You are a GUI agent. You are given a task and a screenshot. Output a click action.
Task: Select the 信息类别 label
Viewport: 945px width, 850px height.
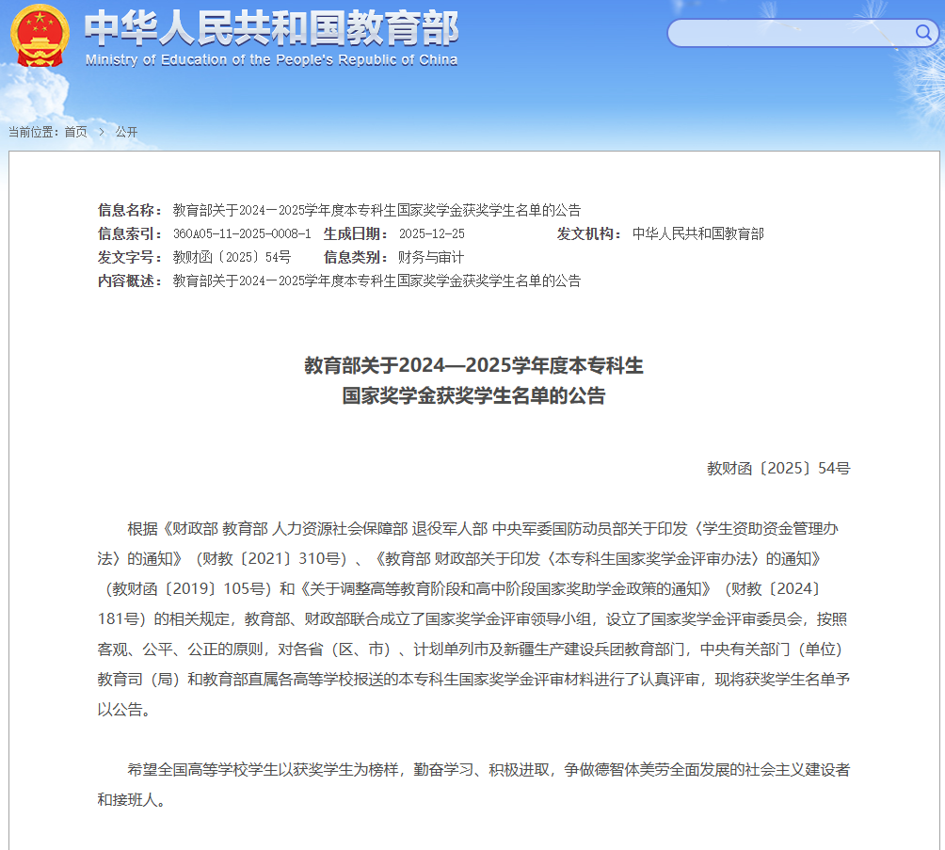tap(356, 257)
